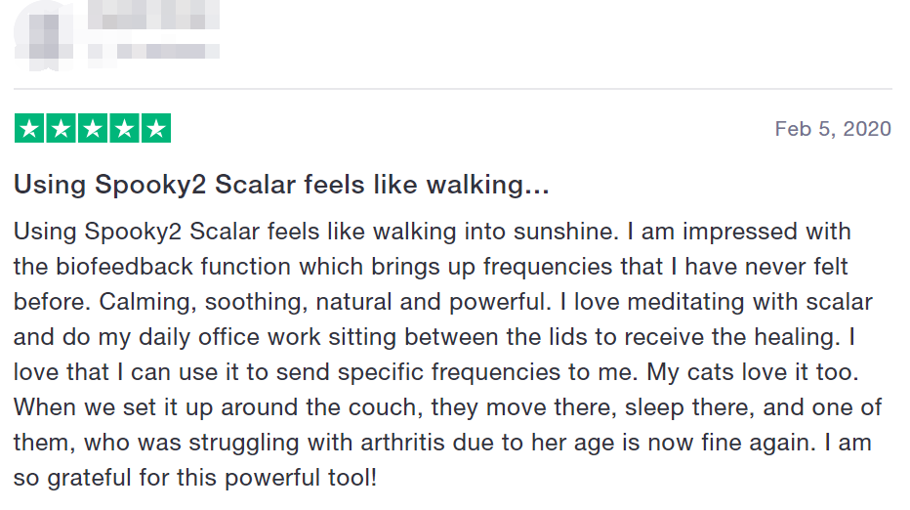Click the fourth green rating star
This screenshot has height=510, width=910.
pyautogui.click(x=124, y=129)
